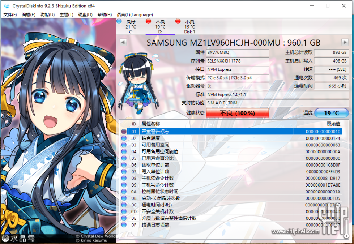This screenshot has height=244, width=354.
Task: Click the ID column header
Action: click(134, 124)
